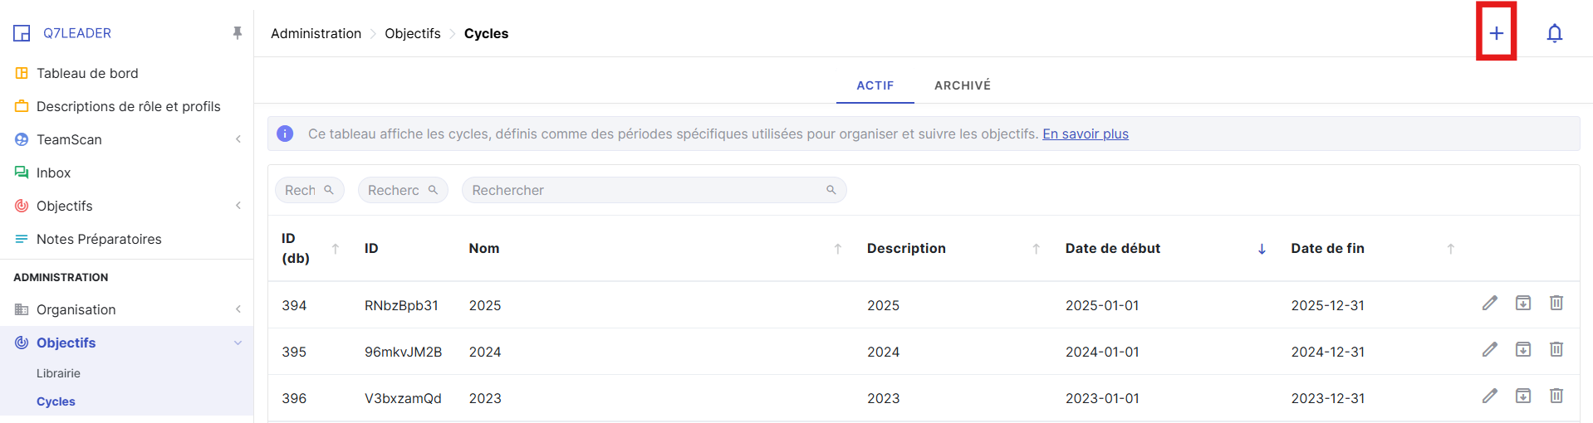Image resolution: width=1593 pixels, height=423 pixels.
Task: Expand the Organisation sidebar section
Action: tap(238, 309)
